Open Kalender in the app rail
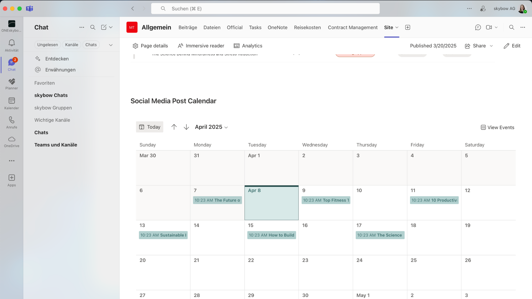The image size is (532, 299). tap(12, 103)
